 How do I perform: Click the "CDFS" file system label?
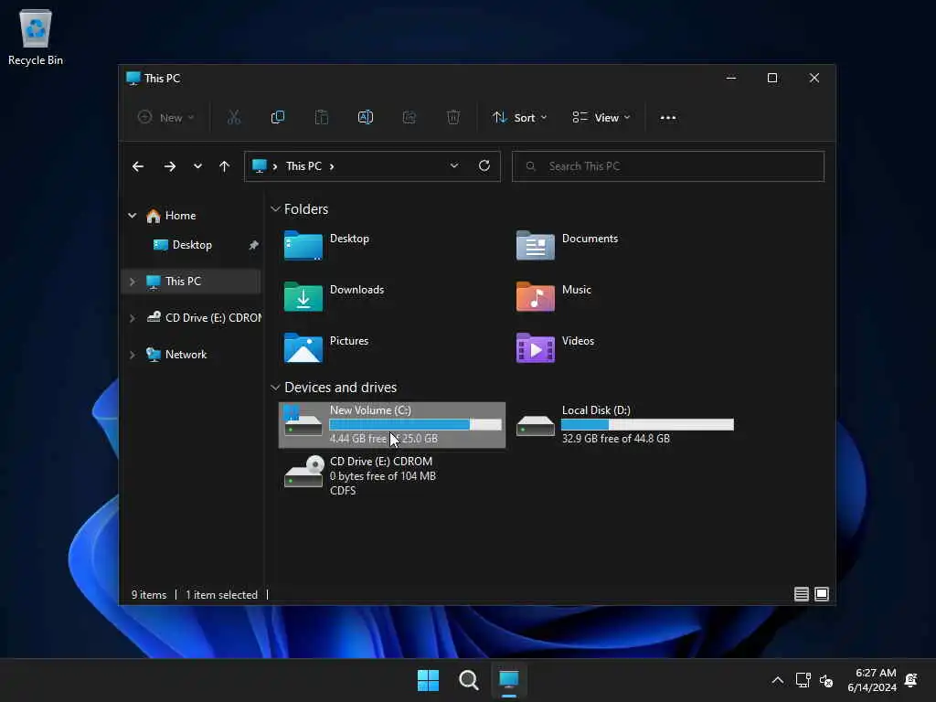pyautogui.click(x=343, y=491)
